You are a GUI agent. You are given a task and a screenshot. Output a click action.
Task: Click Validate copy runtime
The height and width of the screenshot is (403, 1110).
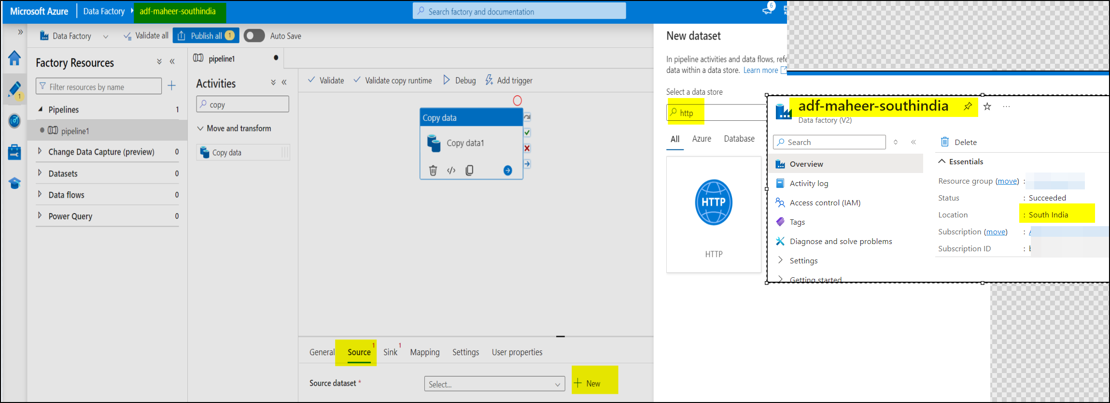tap(393, 80)
